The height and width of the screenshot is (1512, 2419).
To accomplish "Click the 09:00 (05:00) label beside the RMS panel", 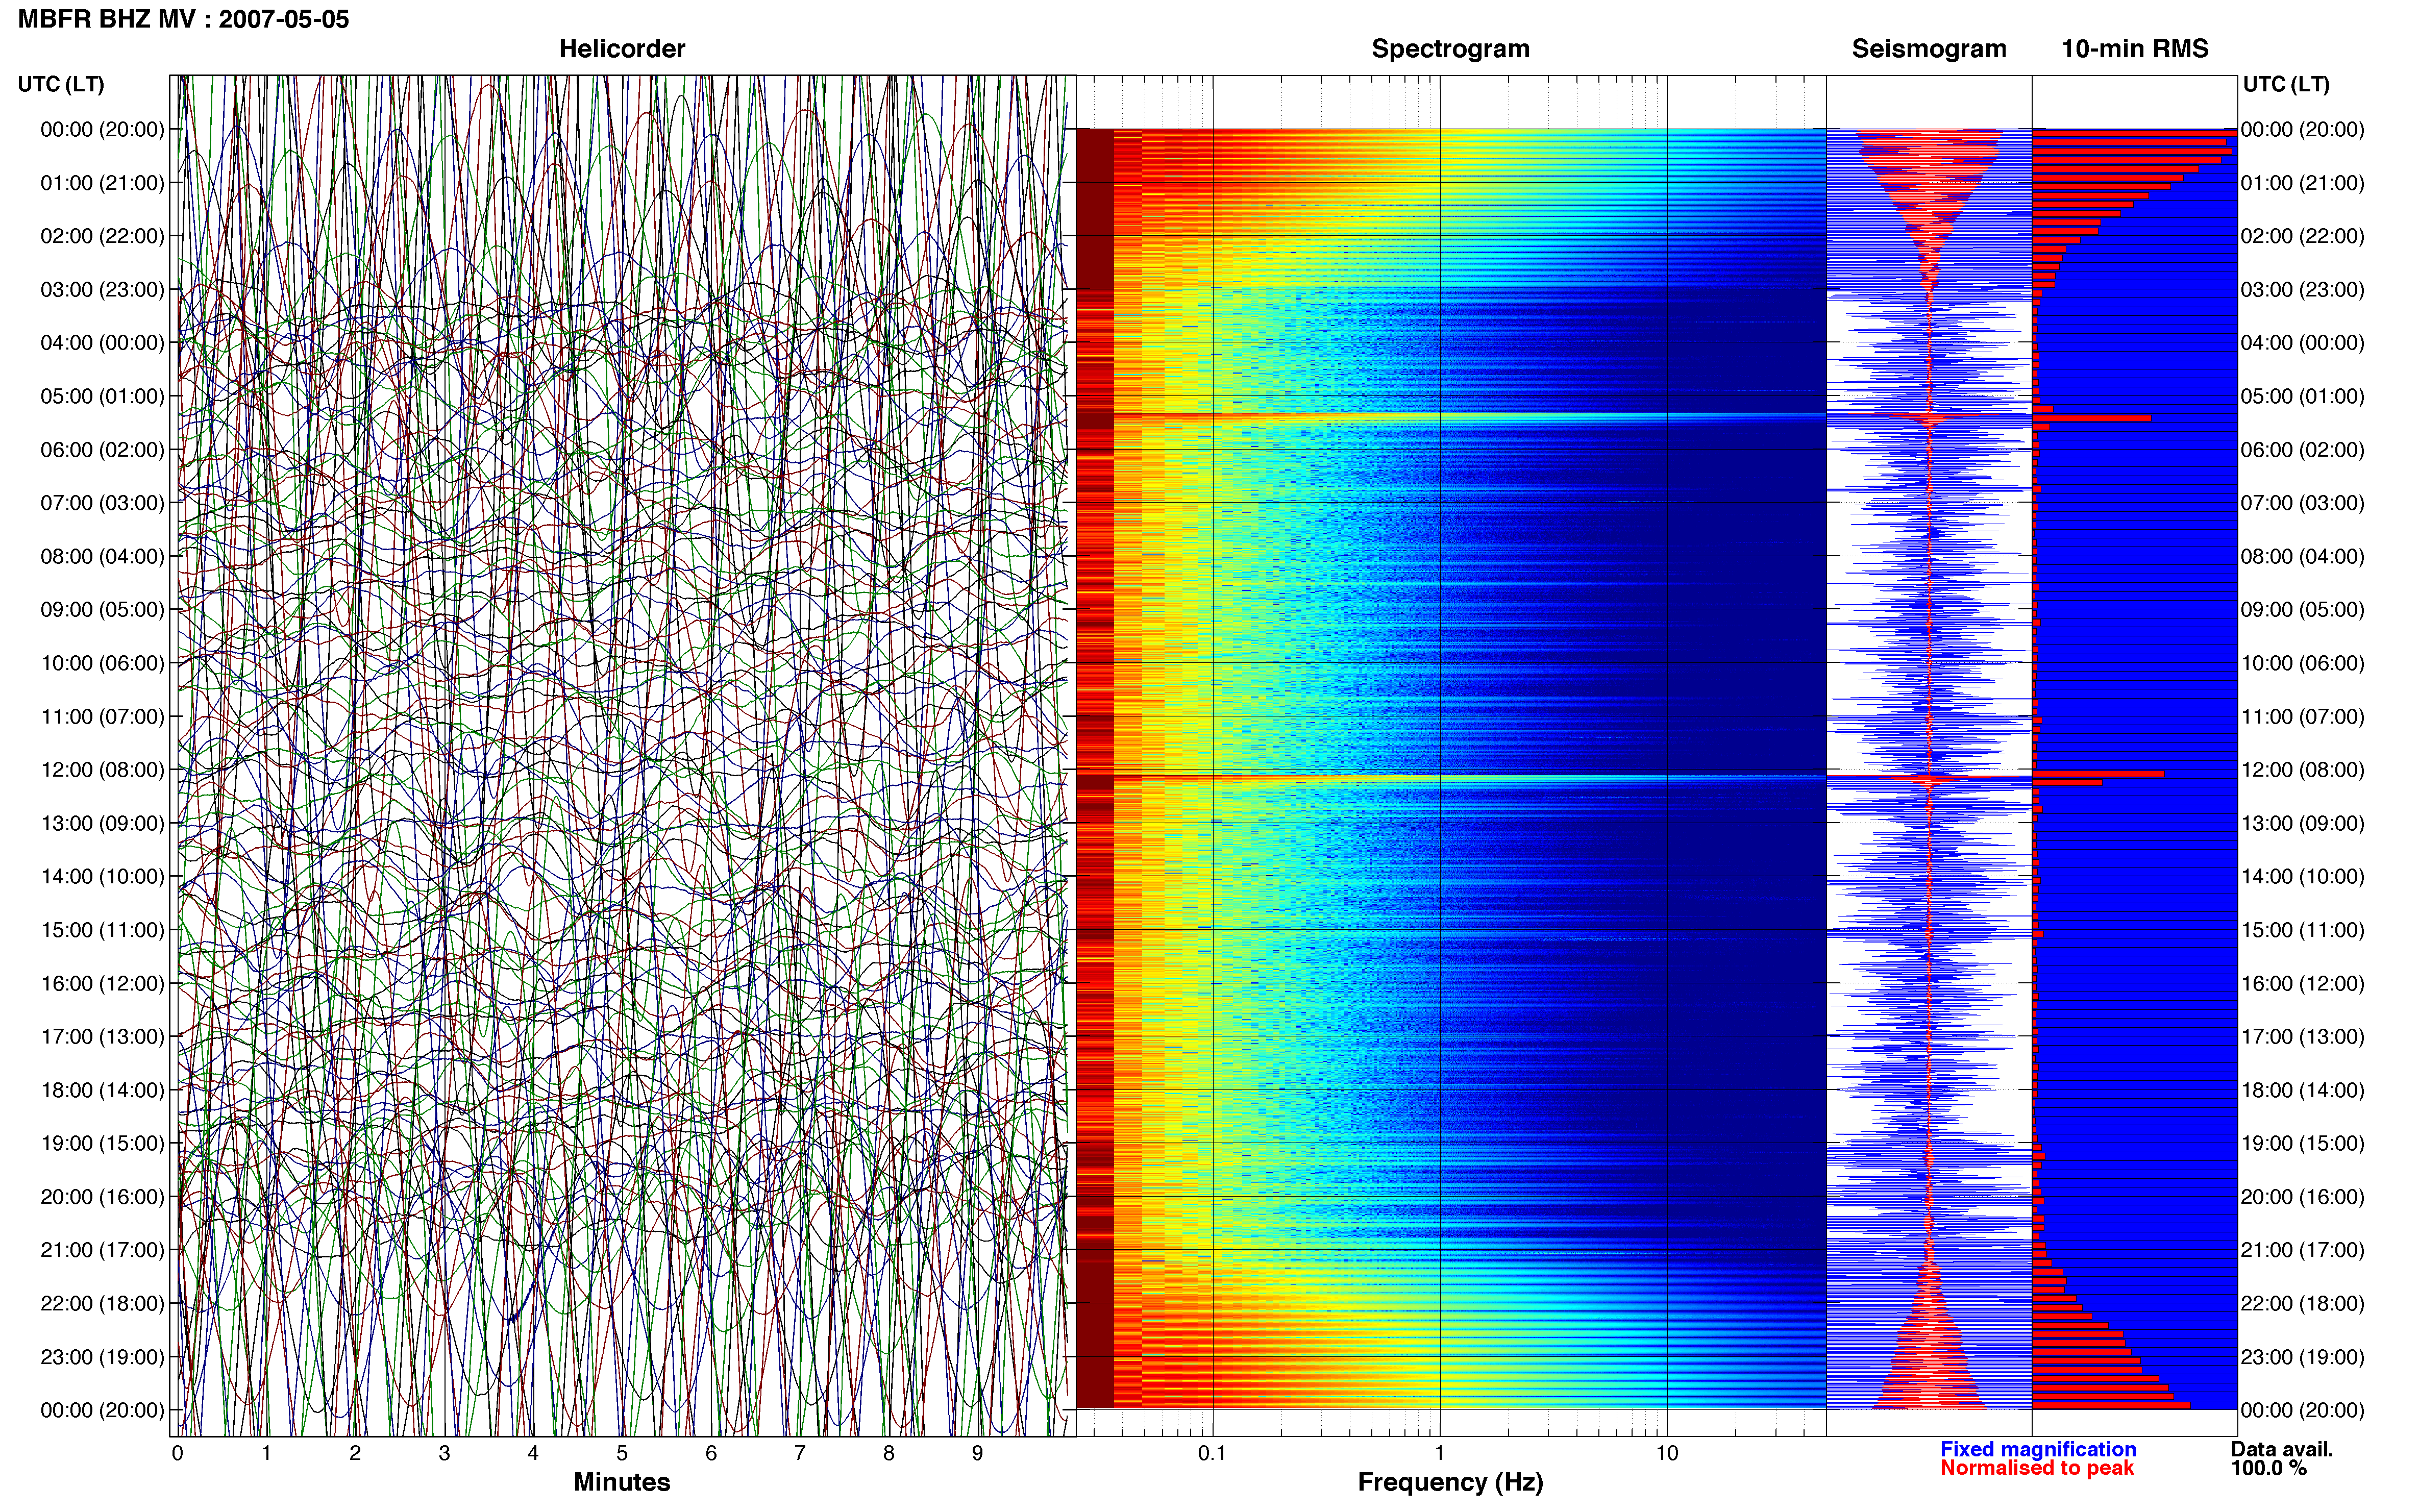I will (2303, 609).
